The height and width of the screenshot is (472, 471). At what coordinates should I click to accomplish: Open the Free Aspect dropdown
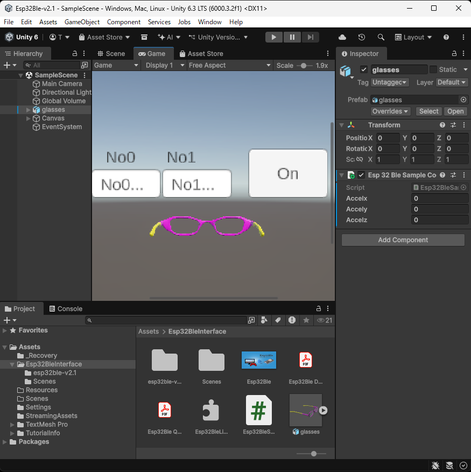tap(229, 65)
